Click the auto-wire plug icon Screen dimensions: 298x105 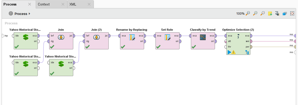277,14
